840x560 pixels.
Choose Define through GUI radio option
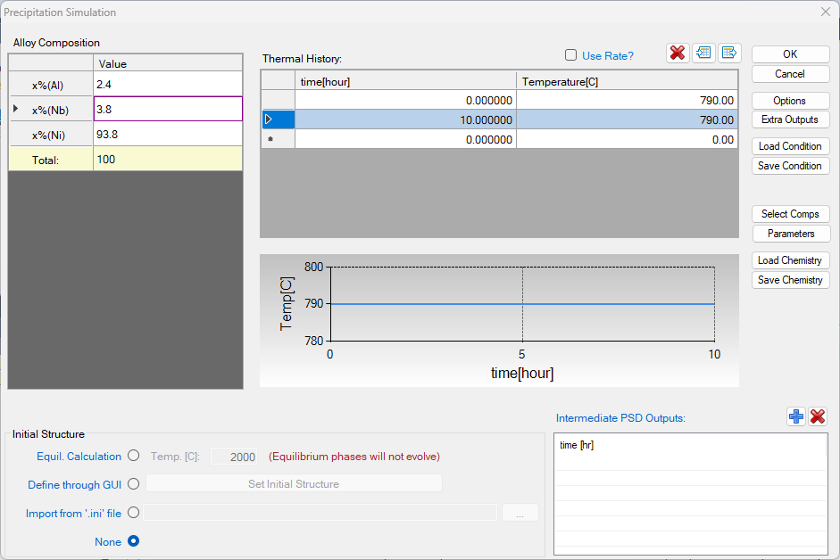pos(134,484)
